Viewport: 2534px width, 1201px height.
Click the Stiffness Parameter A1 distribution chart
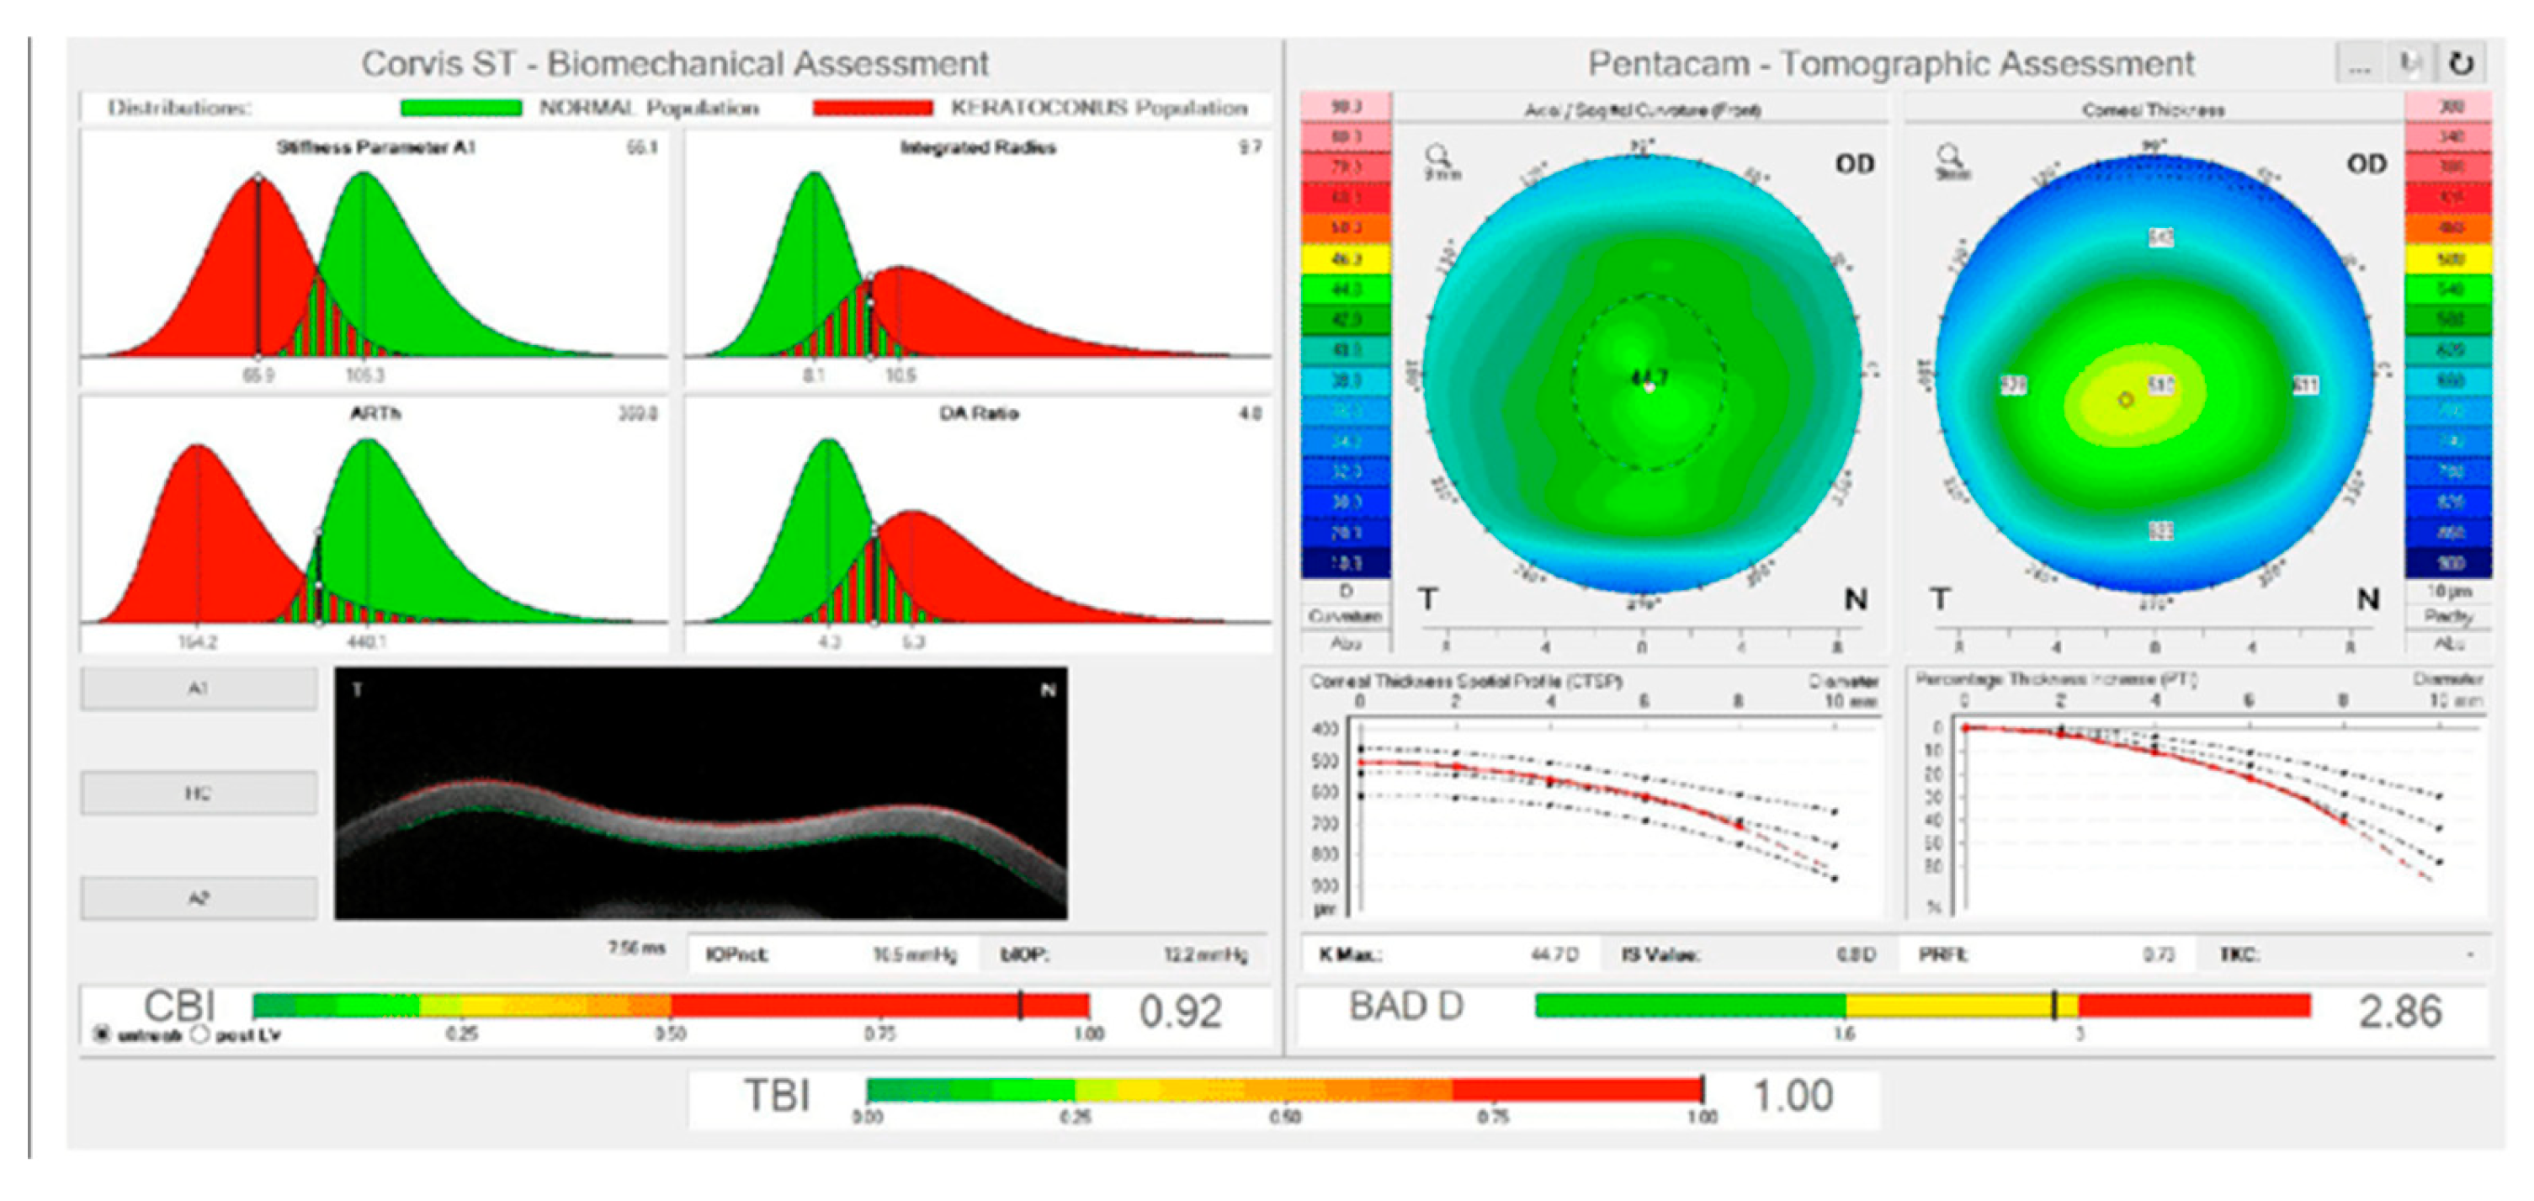click(x=374, y=261)
